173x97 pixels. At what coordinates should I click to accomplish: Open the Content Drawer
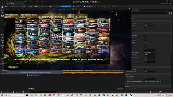pos(6,92)
